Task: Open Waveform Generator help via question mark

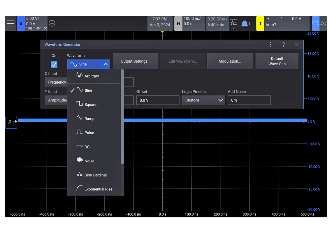Action: click(x=283, y=45)
